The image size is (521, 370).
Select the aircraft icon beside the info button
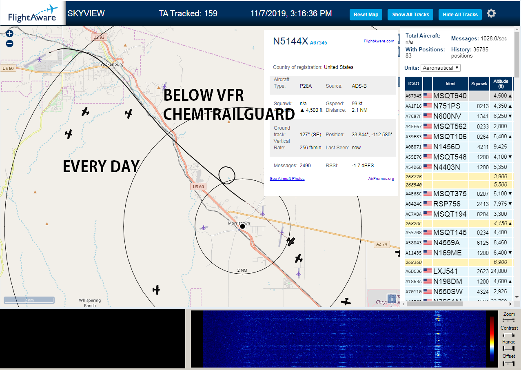pyautogui.click(x=346, y=302)
